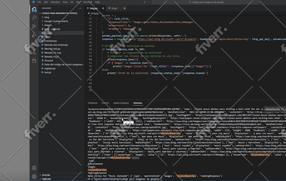Select the Terminal panel tab
286x181 pixels.
click(138, 103)
